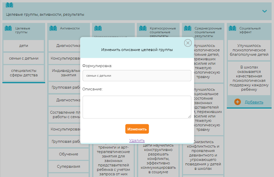
Task: Click the Активности column book icon
Action: [53, 28]
